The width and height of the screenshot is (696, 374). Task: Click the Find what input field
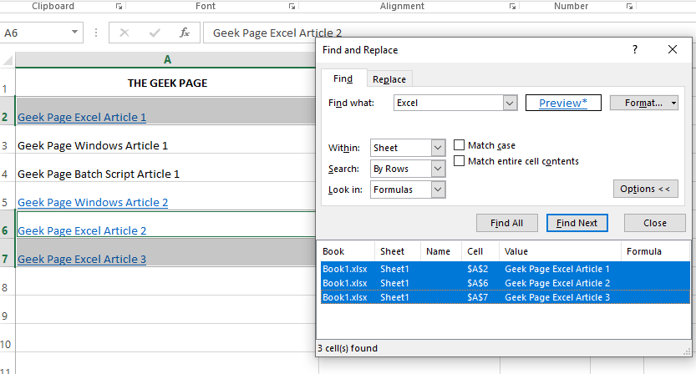pyautogui.click(x=449, y=103)
